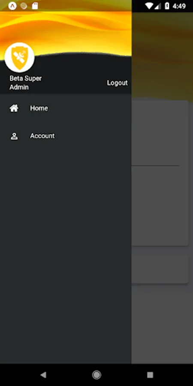Viewport: 193px width, 386px height.
Task: Tap the battery charging status icon
Action: point(167,6)
